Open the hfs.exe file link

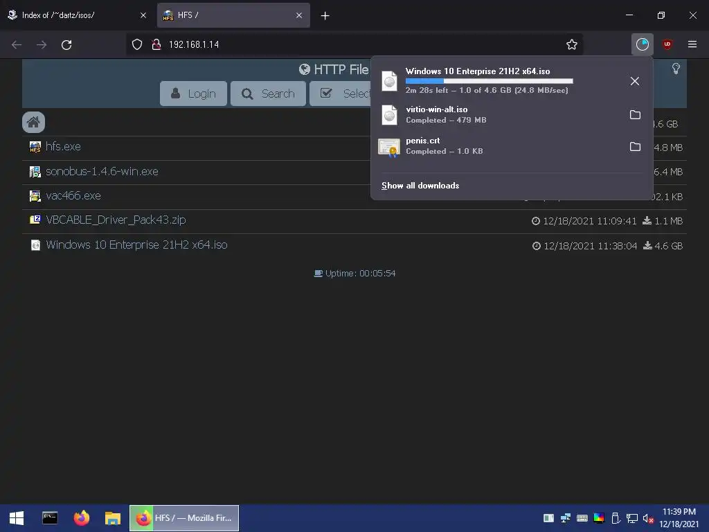63,147
